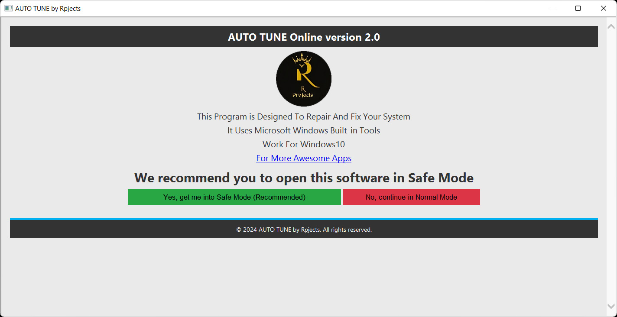617x317 pixels.
Task: Click the AUTO TUNE app icon in title bar
Action: coord(8,8)
